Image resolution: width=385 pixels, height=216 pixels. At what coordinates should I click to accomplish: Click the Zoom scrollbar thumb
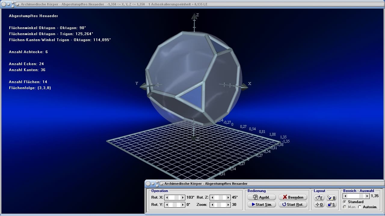pos(218,205)
